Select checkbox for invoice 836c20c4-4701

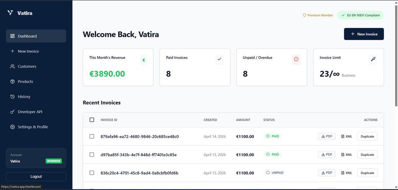pos(92,173)
